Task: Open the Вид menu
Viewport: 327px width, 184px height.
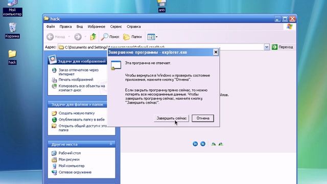Action: 80,27
